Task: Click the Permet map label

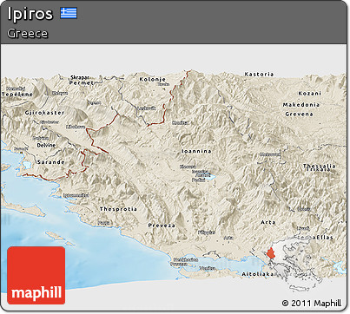Action: point(82,82)
